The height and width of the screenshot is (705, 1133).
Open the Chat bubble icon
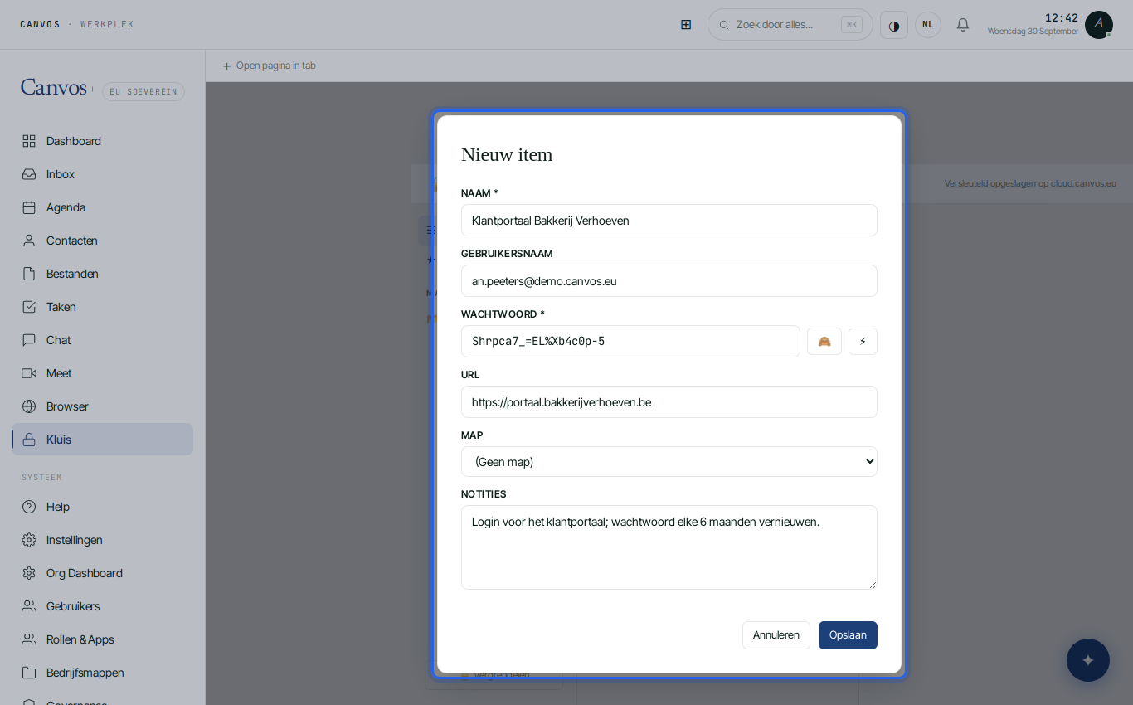pos(29,340)
